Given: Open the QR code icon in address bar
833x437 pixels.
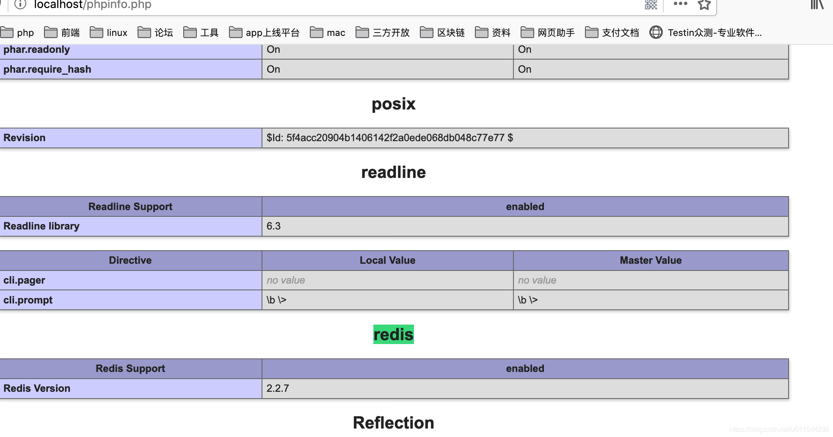Looking at the screenshot, I should click(x=651, y=4).
